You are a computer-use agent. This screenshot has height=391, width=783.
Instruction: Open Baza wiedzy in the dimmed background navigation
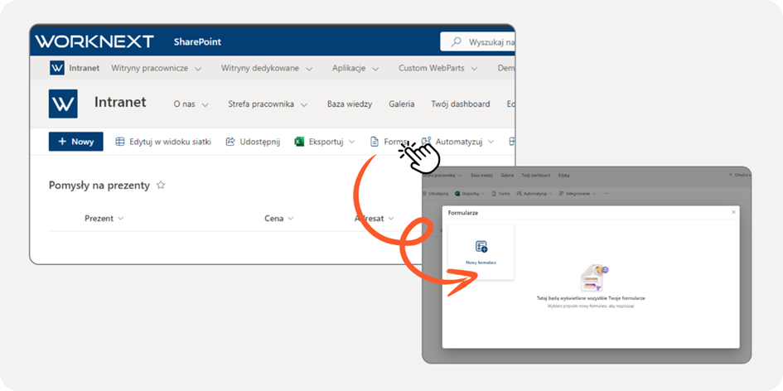[482, 176]
